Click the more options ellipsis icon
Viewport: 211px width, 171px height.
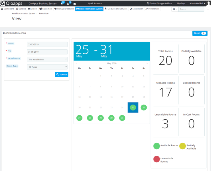[208, 9]
